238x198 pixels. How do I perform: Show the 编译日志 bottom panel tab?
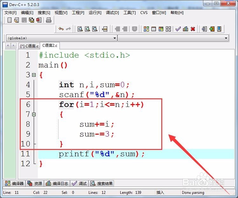point(57,183)
